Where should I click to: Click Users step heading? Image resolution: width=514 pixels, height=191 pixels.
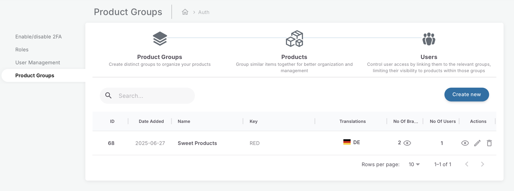click(x=429, y=57)
